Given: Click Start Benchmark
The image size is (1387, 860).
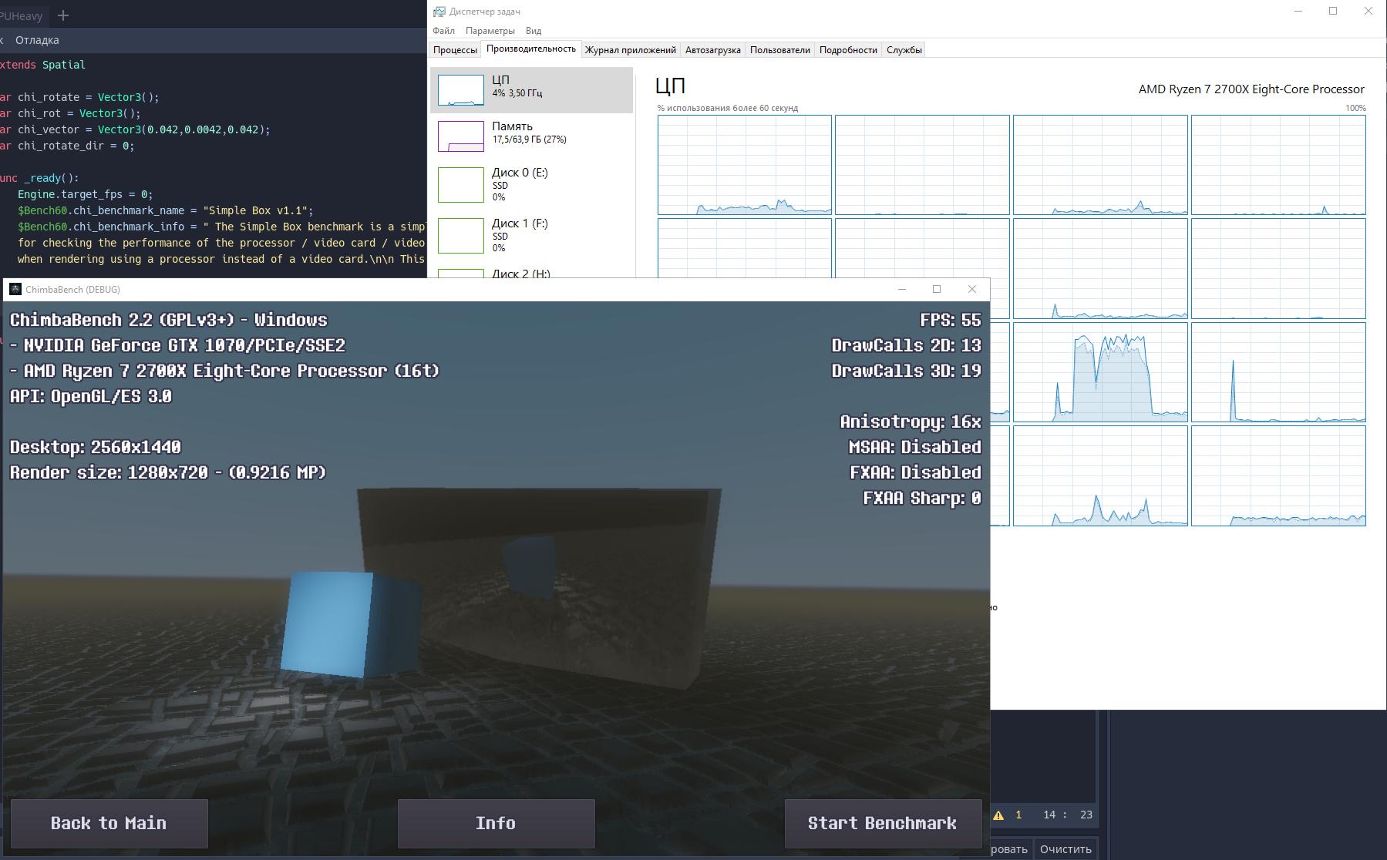Looking at the screenshot, I should coord(883,823).
